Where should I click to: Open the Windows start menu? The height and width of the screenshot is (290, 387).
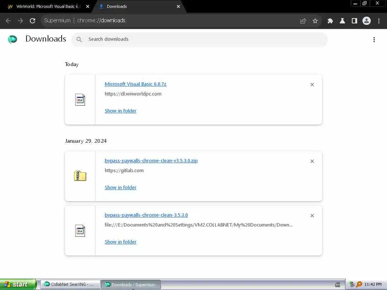click(x=18, y=284)
